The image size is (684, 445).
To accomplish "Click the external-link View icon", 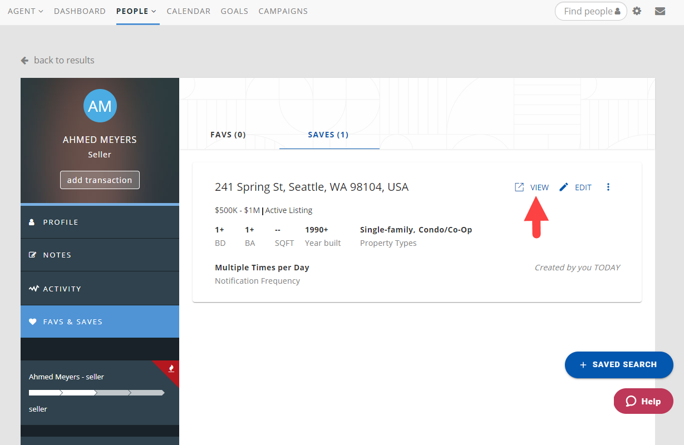I will pos(519,187).
